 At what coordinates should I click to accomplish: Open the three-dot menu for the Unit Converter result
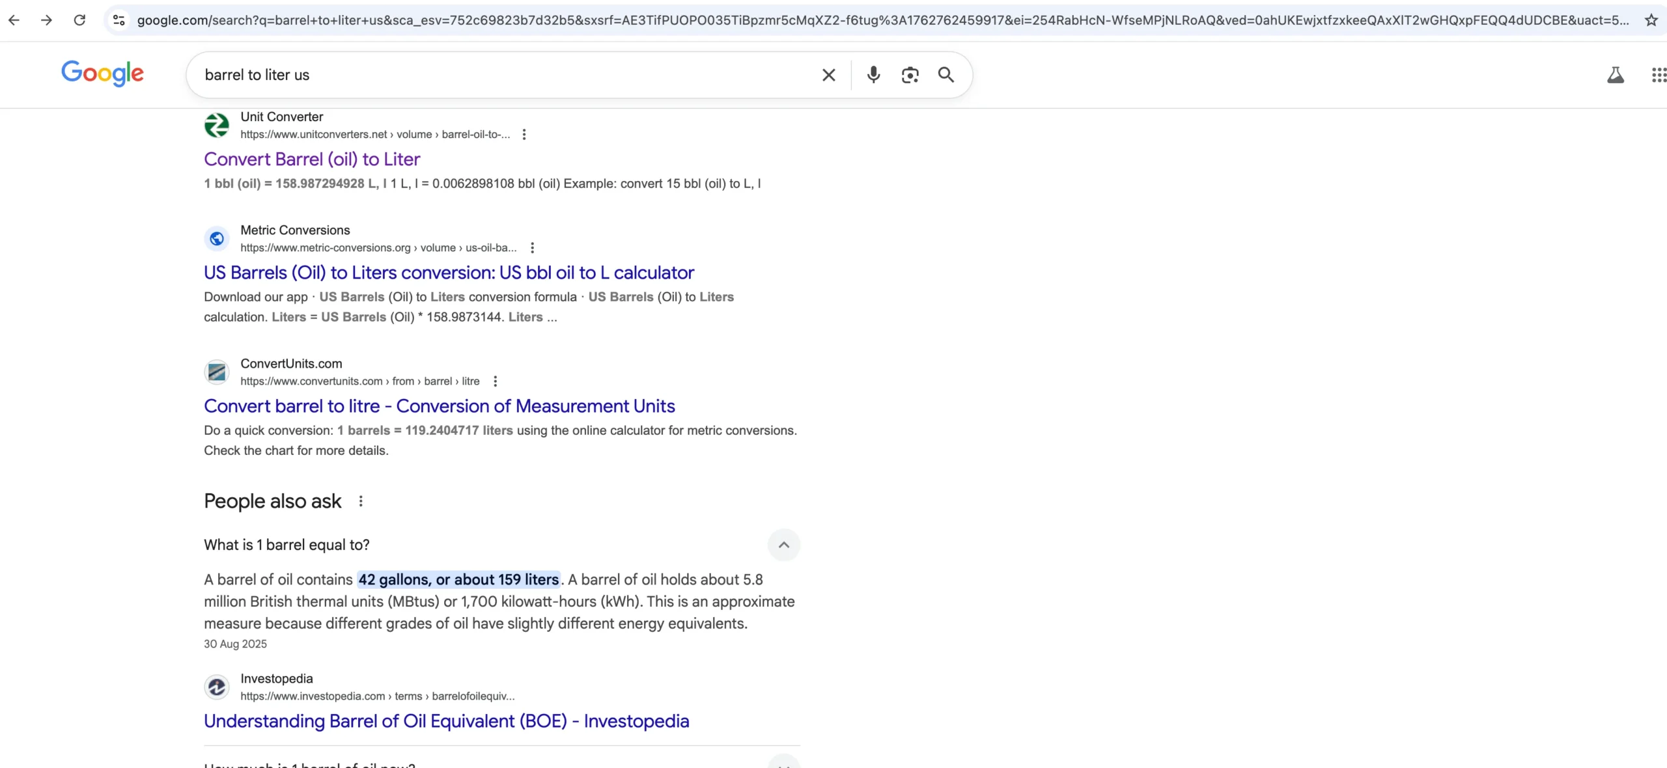[x=524, y=135]
